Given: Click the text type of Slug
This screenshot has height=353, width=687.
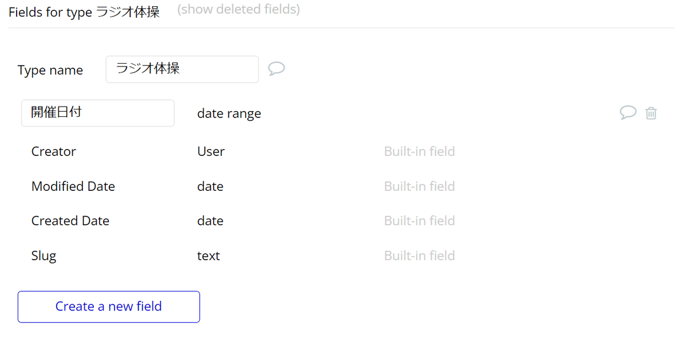Looking at the screenshot, I should (208, 256).
